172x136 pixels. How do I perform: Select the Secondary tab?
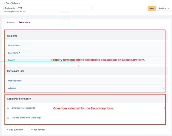(24, 22)
